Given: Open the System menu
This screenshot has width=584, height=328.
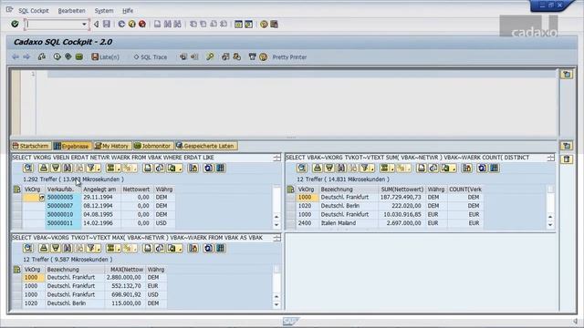Looking at the screenshot, I should pos(104,11).
